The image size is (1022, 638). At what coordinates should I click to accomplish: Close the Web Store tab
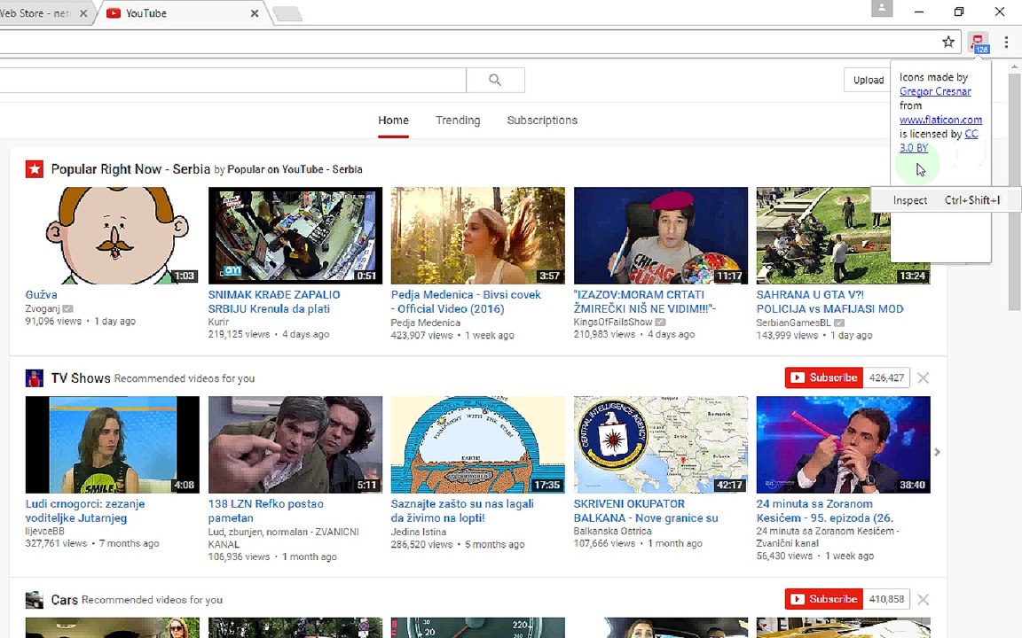pyautogui.click(x=83, y=13)
